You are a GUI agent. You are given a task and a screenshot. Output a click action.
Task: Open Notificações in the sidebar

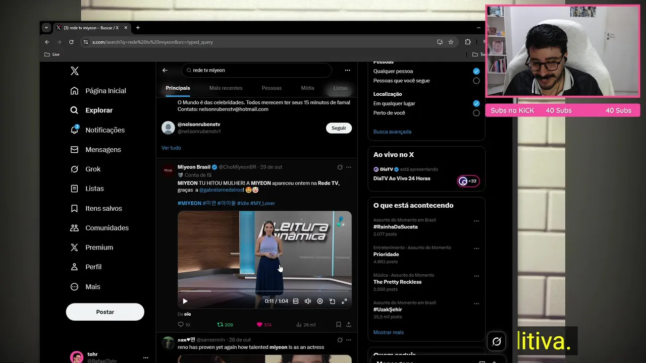pos(97,130)
